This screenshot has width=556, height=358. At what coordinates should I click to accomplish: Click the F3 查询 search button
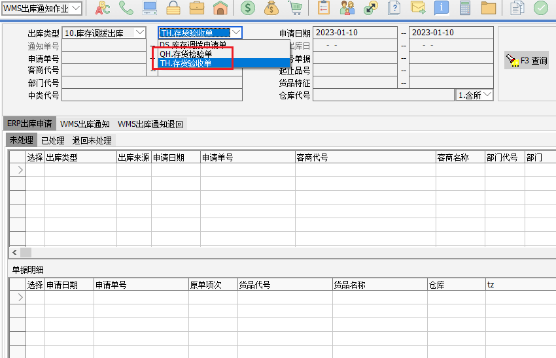[x=527, y=61]
